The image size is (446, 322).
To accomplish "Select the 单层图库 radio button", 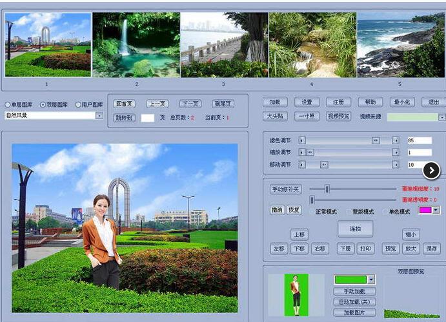I will (8, 104).
